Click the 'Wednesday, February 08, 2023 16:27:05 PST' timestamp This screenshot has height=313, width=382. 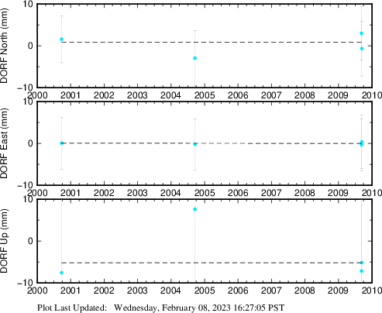tap(199, 308)
